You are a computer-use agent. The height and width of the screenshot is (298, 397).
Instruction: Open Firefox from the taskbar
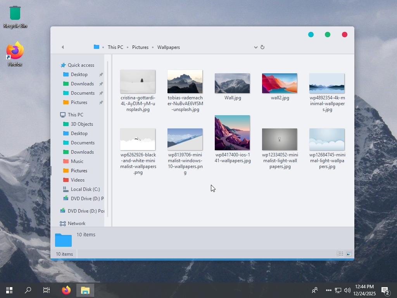point(66,290)
